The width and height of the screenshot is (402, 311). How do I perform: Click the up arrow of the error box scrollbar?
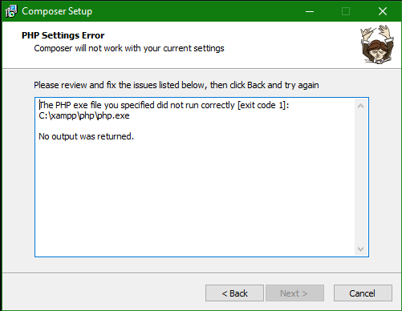[x=360, y=106]
